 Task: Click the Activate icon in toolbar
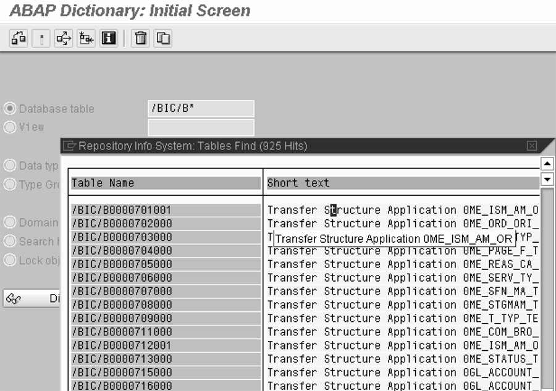coord(41,38)
